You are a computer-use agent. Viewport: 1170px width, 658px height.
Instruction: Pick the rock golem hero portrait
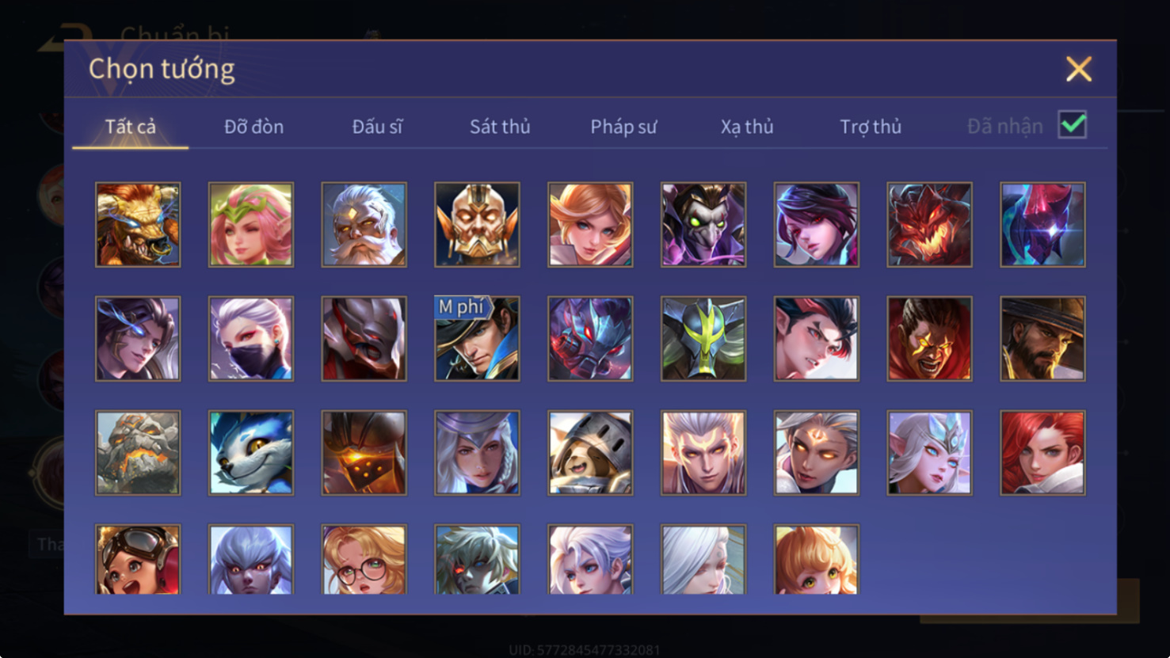pyautogui.click(x=138, y=453)
